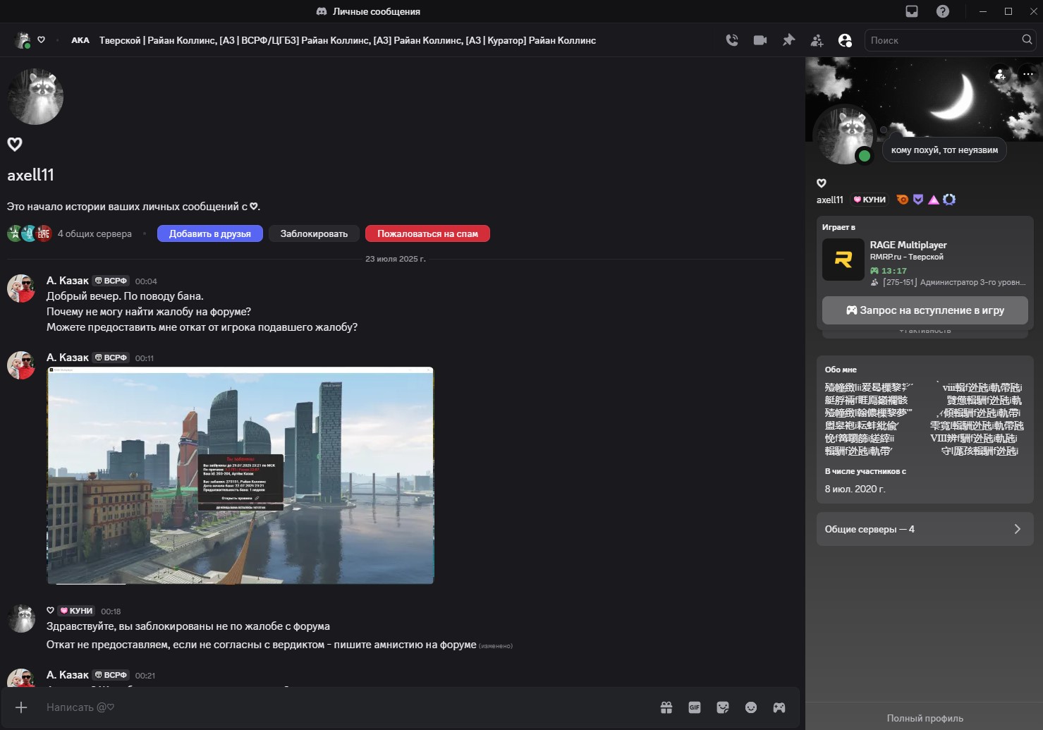The image size is (1043, 730).
Task: Maximize the Discord window
Action: click(x=1008, y=11)
